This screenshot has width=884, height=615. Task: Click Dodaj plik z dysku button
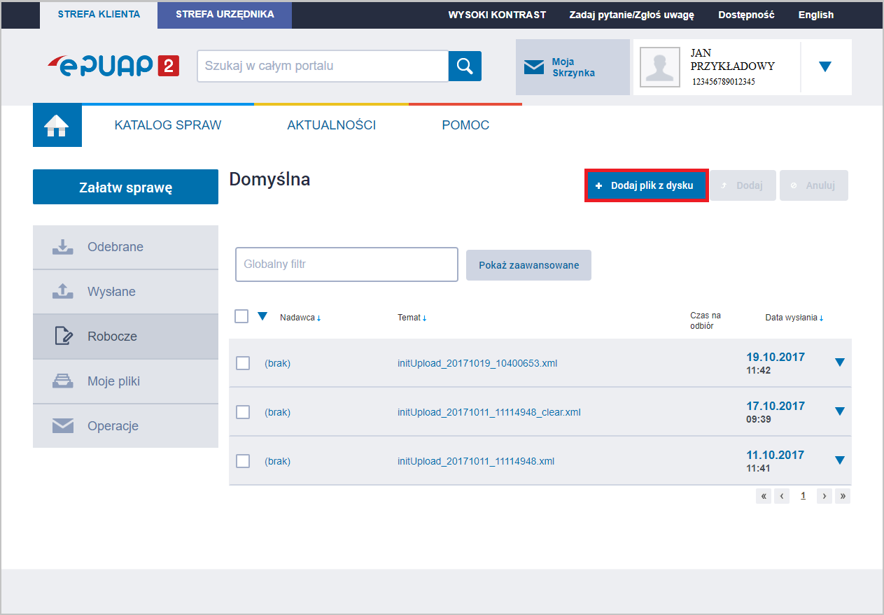click(x=645, y=185)
